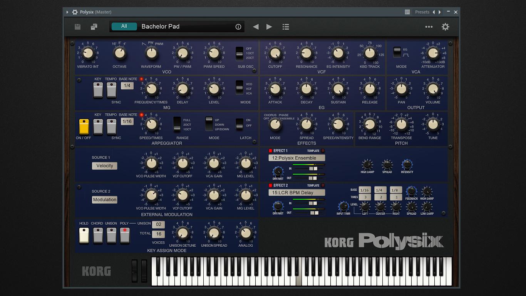Click the Attenuator knob in VCA
The width and height of the screenshot is (526, 296).
pos(433,53)
